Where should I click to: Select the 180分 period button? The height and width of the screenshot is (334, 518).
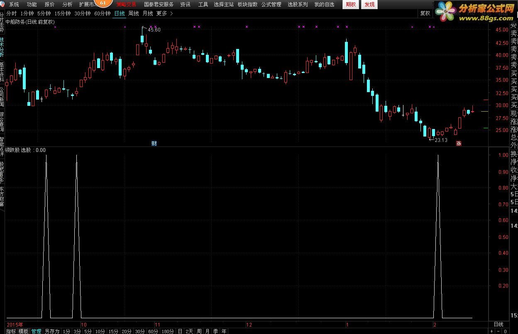tap(168, 331)
